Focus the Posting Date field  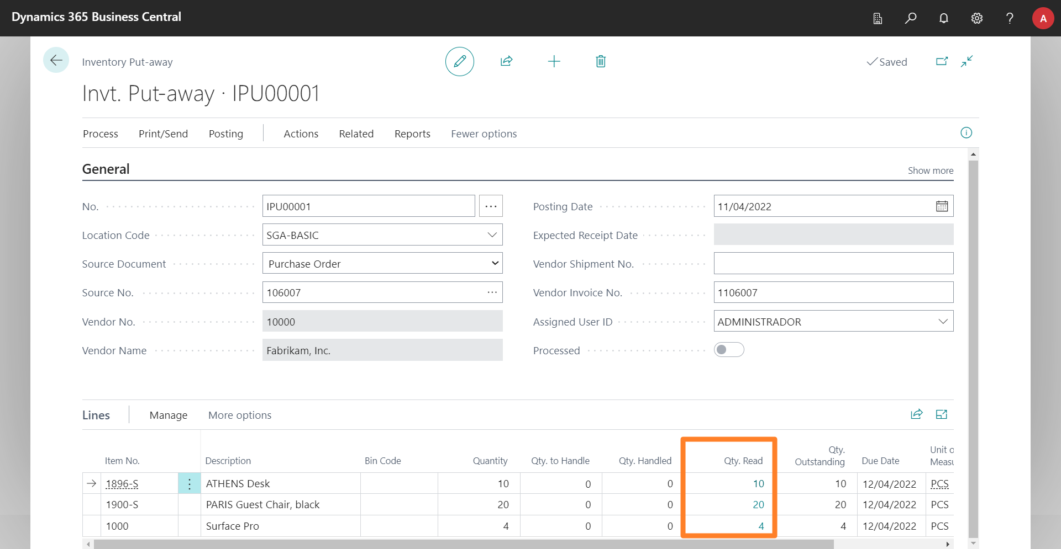tap(833, 206)
